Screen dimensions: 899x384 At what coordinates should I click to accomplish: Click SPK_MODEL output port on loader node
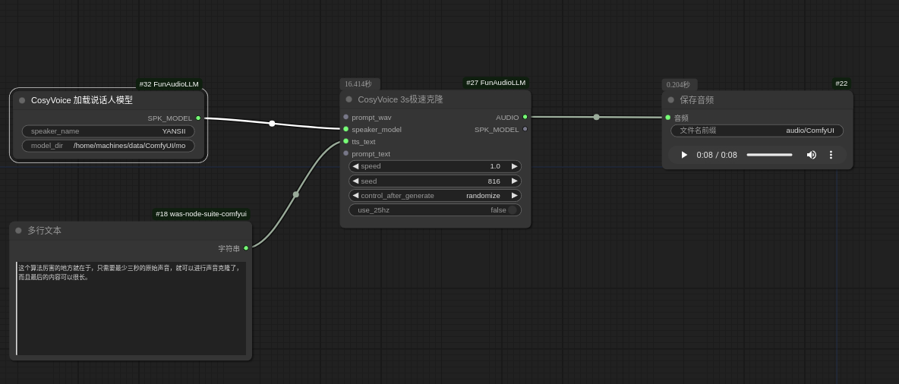pyautogui.click(x=198, y=118)
